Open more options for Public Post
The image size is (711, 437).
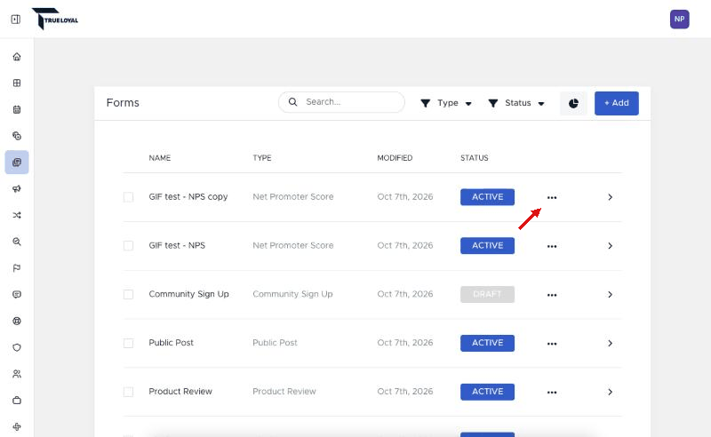coord(551,344)
